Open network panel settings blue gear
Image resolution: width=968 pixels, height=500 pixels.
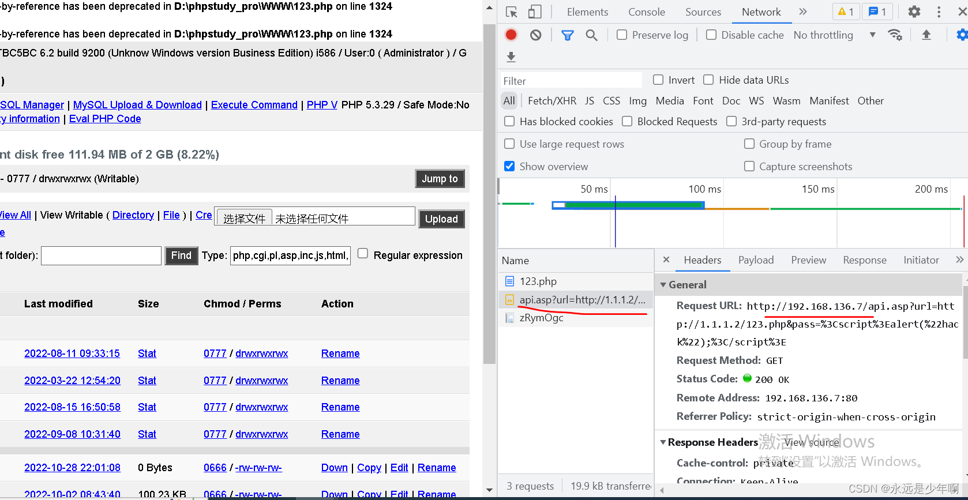pyautogui.click(x=962, y=35)
